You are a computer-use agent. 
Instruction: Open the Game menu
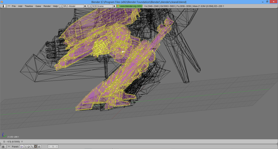(38, 6)
